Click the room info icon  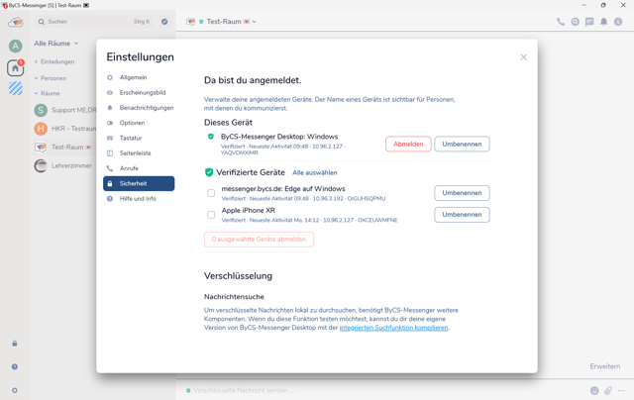618,22
